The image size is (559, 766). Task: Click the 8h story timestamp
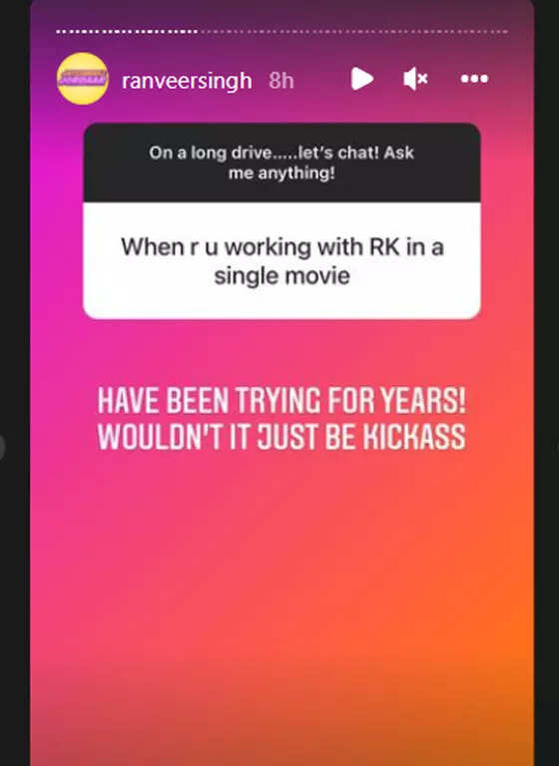point(281,81)
